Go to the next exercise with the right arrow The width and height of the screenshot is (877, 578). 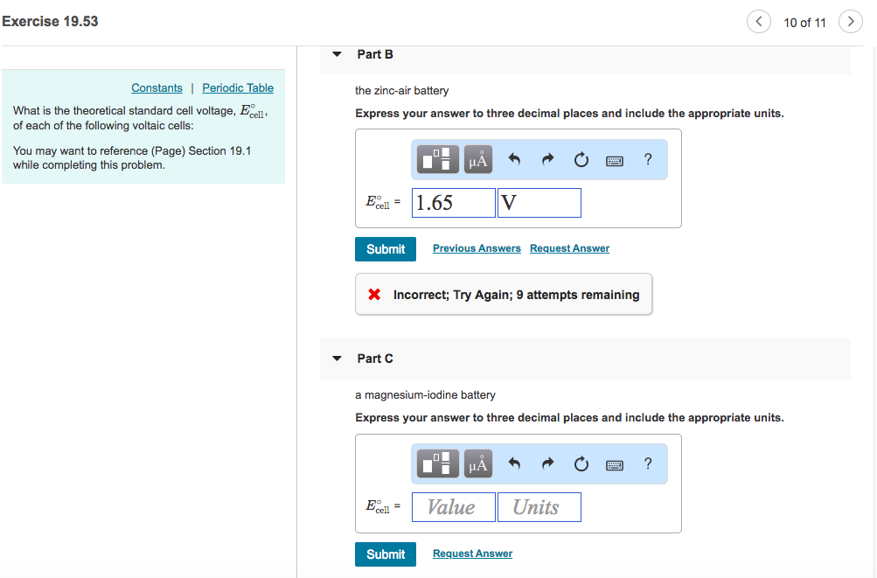click(x=849, y=21)
